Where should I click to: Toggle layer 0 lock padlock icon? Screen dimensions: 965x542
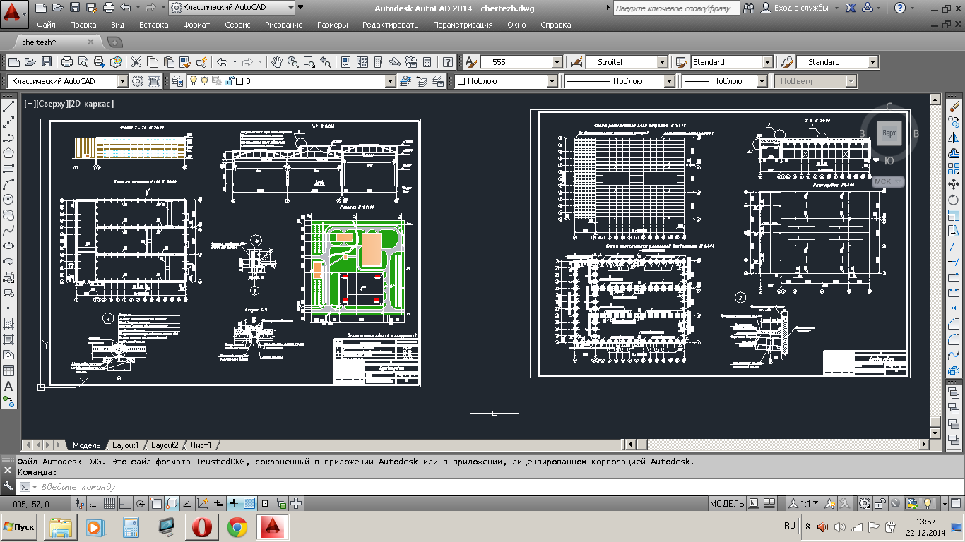(x=228, y=81)
